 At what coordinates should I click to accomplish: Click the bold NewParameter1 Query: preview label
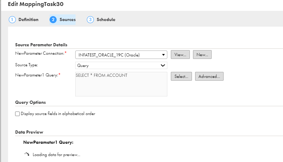[x=49, y=142]
